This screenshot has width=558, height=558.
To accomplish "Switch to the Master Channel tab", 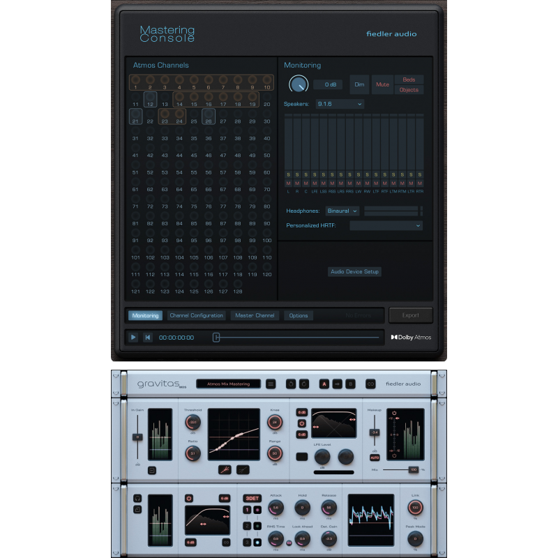I will (x=255, y=315).
